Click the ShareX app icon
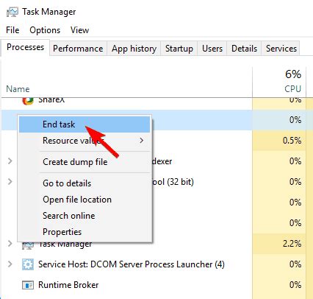313x299 pixels. (28, 101)
